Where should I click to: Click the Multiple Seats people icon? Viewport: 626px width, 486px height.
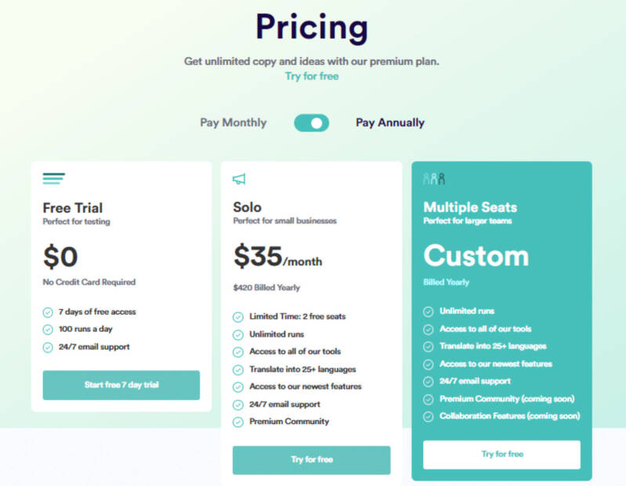pyautogui.click(x=433, y=179)
